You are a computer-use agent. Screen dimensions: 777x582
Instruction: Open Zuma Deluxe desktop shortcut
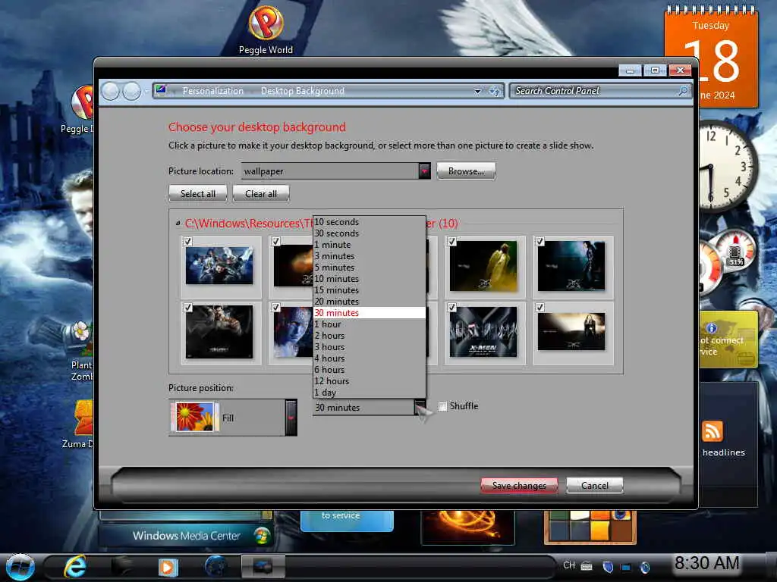79,424
